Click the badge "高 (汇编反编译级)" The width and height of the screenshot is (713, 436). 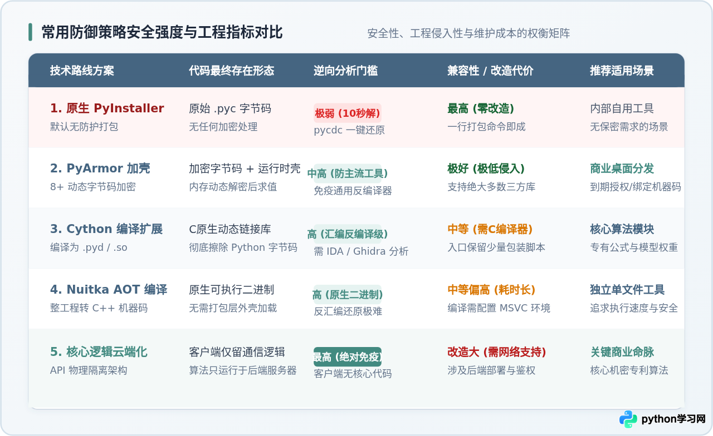[348, 234]
